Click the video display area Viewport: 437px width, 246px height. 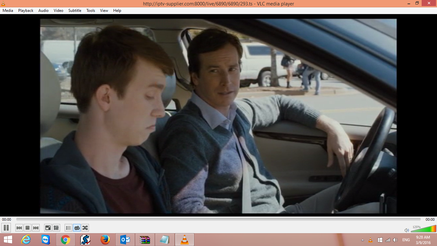(x=219, y=116)
